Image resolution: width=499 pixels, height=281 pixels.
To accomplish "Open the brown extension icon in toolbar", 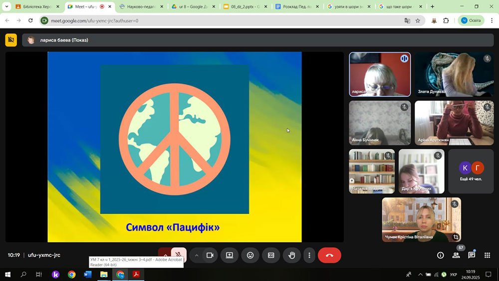I will [x=434, y=20].
